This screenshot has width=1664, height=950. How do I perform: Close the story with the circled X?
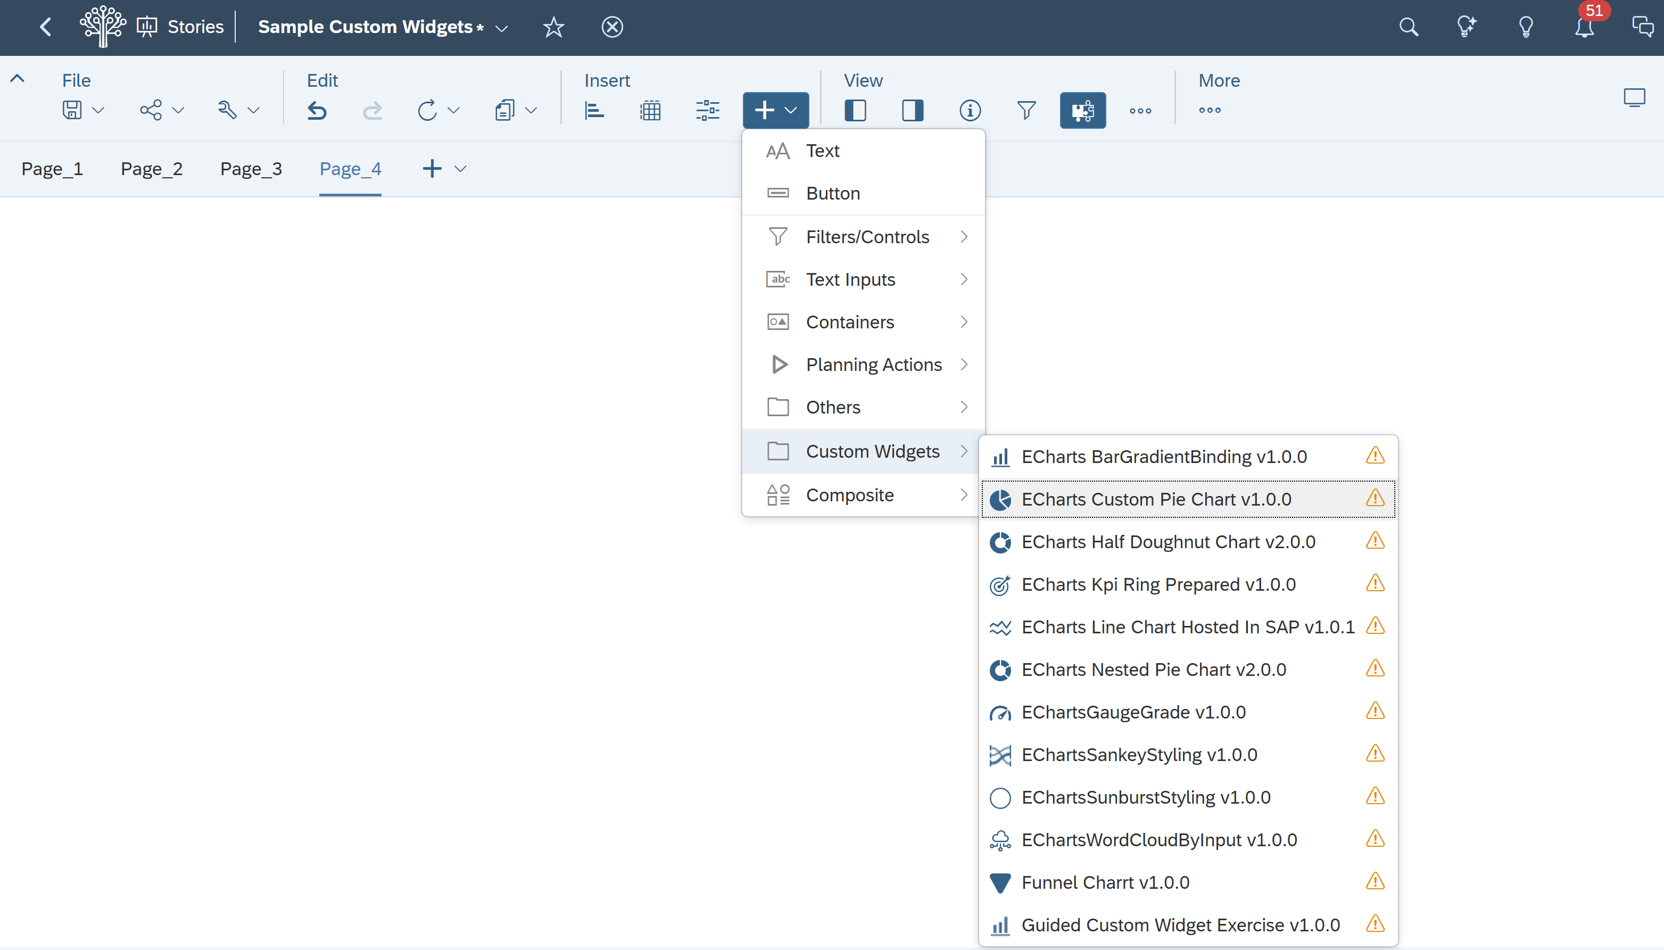[612, 27]
